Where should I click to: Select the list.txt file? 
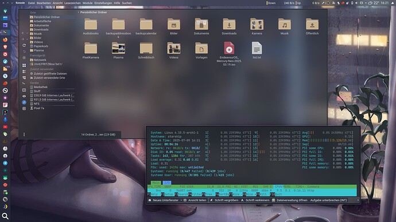point(257,50)
